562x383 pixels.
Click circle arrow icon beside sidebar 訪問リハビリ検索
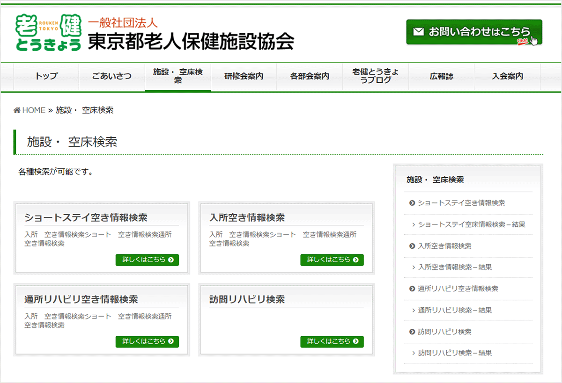[x=412, y=332]
